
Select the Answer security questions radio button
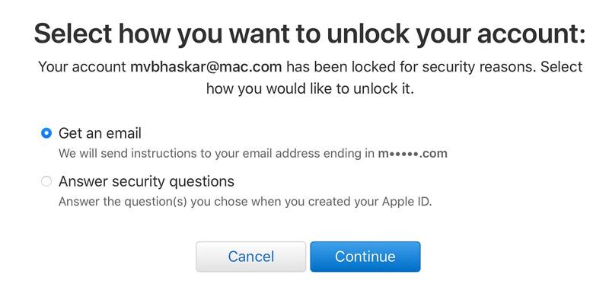(46, 181)
